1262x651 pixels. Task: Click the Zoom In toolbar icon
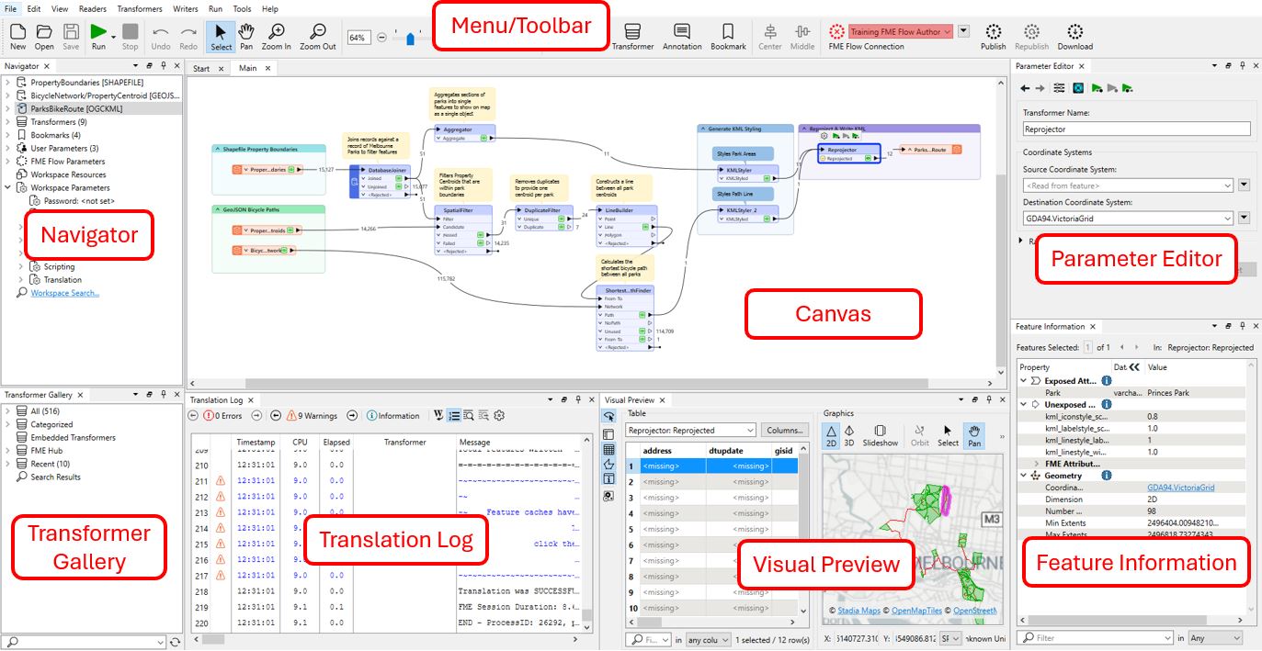(276, 36)
